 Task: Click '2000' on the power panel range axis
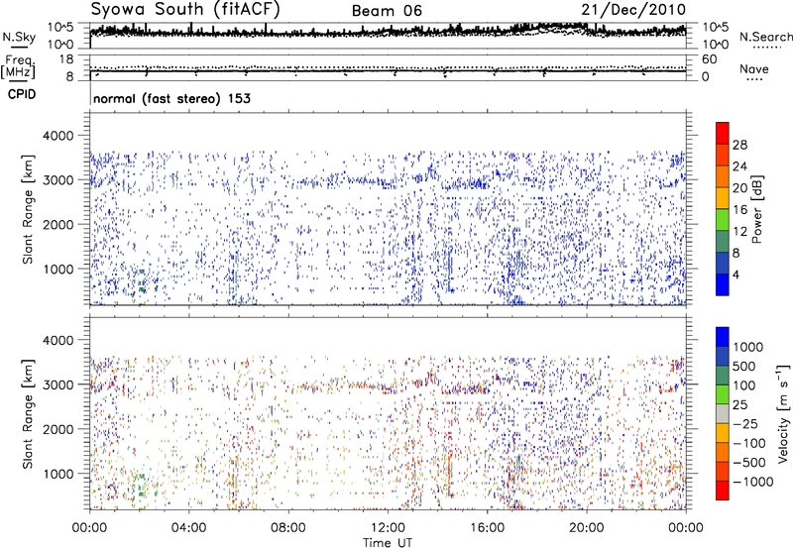[x=57, y=224]
